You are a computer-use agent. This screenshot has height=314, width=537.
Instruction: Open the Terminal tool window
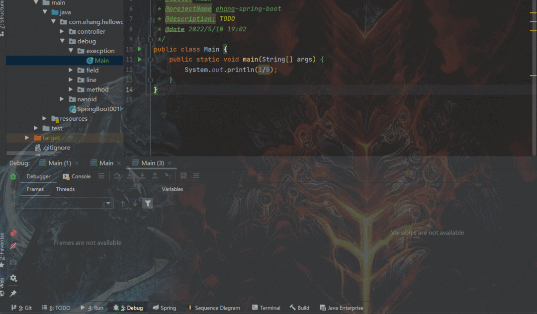coord(266,308)
